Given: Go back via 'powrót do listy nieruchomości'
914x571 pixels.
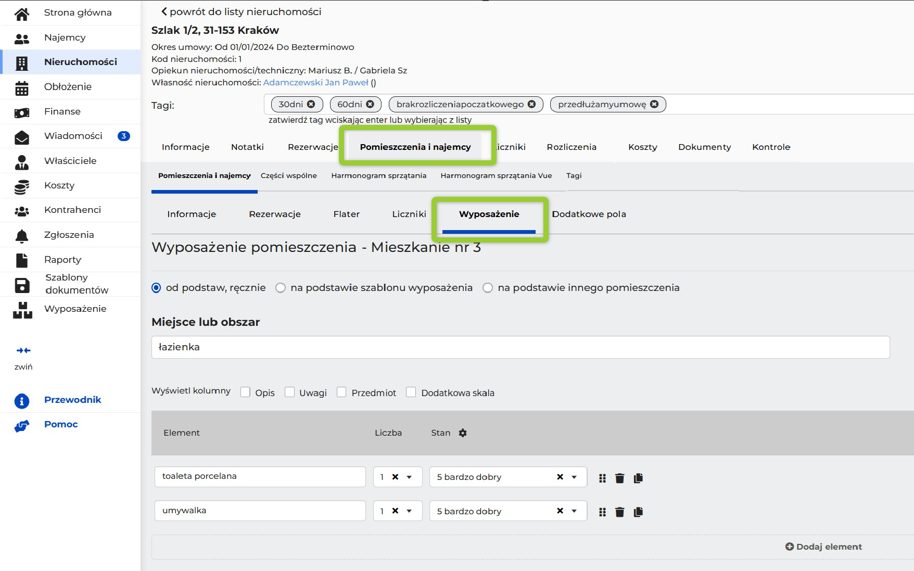Looking at the screenshot, I should click(x=241, y=12).
